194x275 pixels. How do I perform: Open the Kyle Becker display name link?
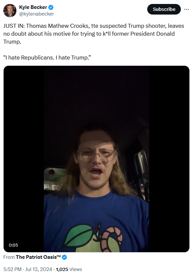(33, 7)
